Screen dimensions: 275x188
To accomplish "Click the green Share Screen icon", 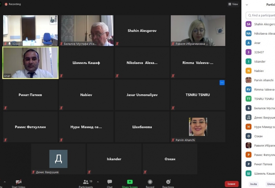I will (130, 182).
